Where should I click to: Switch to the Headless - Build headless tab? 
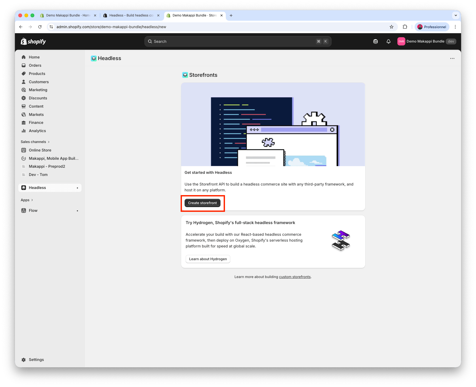coord(131,15)
